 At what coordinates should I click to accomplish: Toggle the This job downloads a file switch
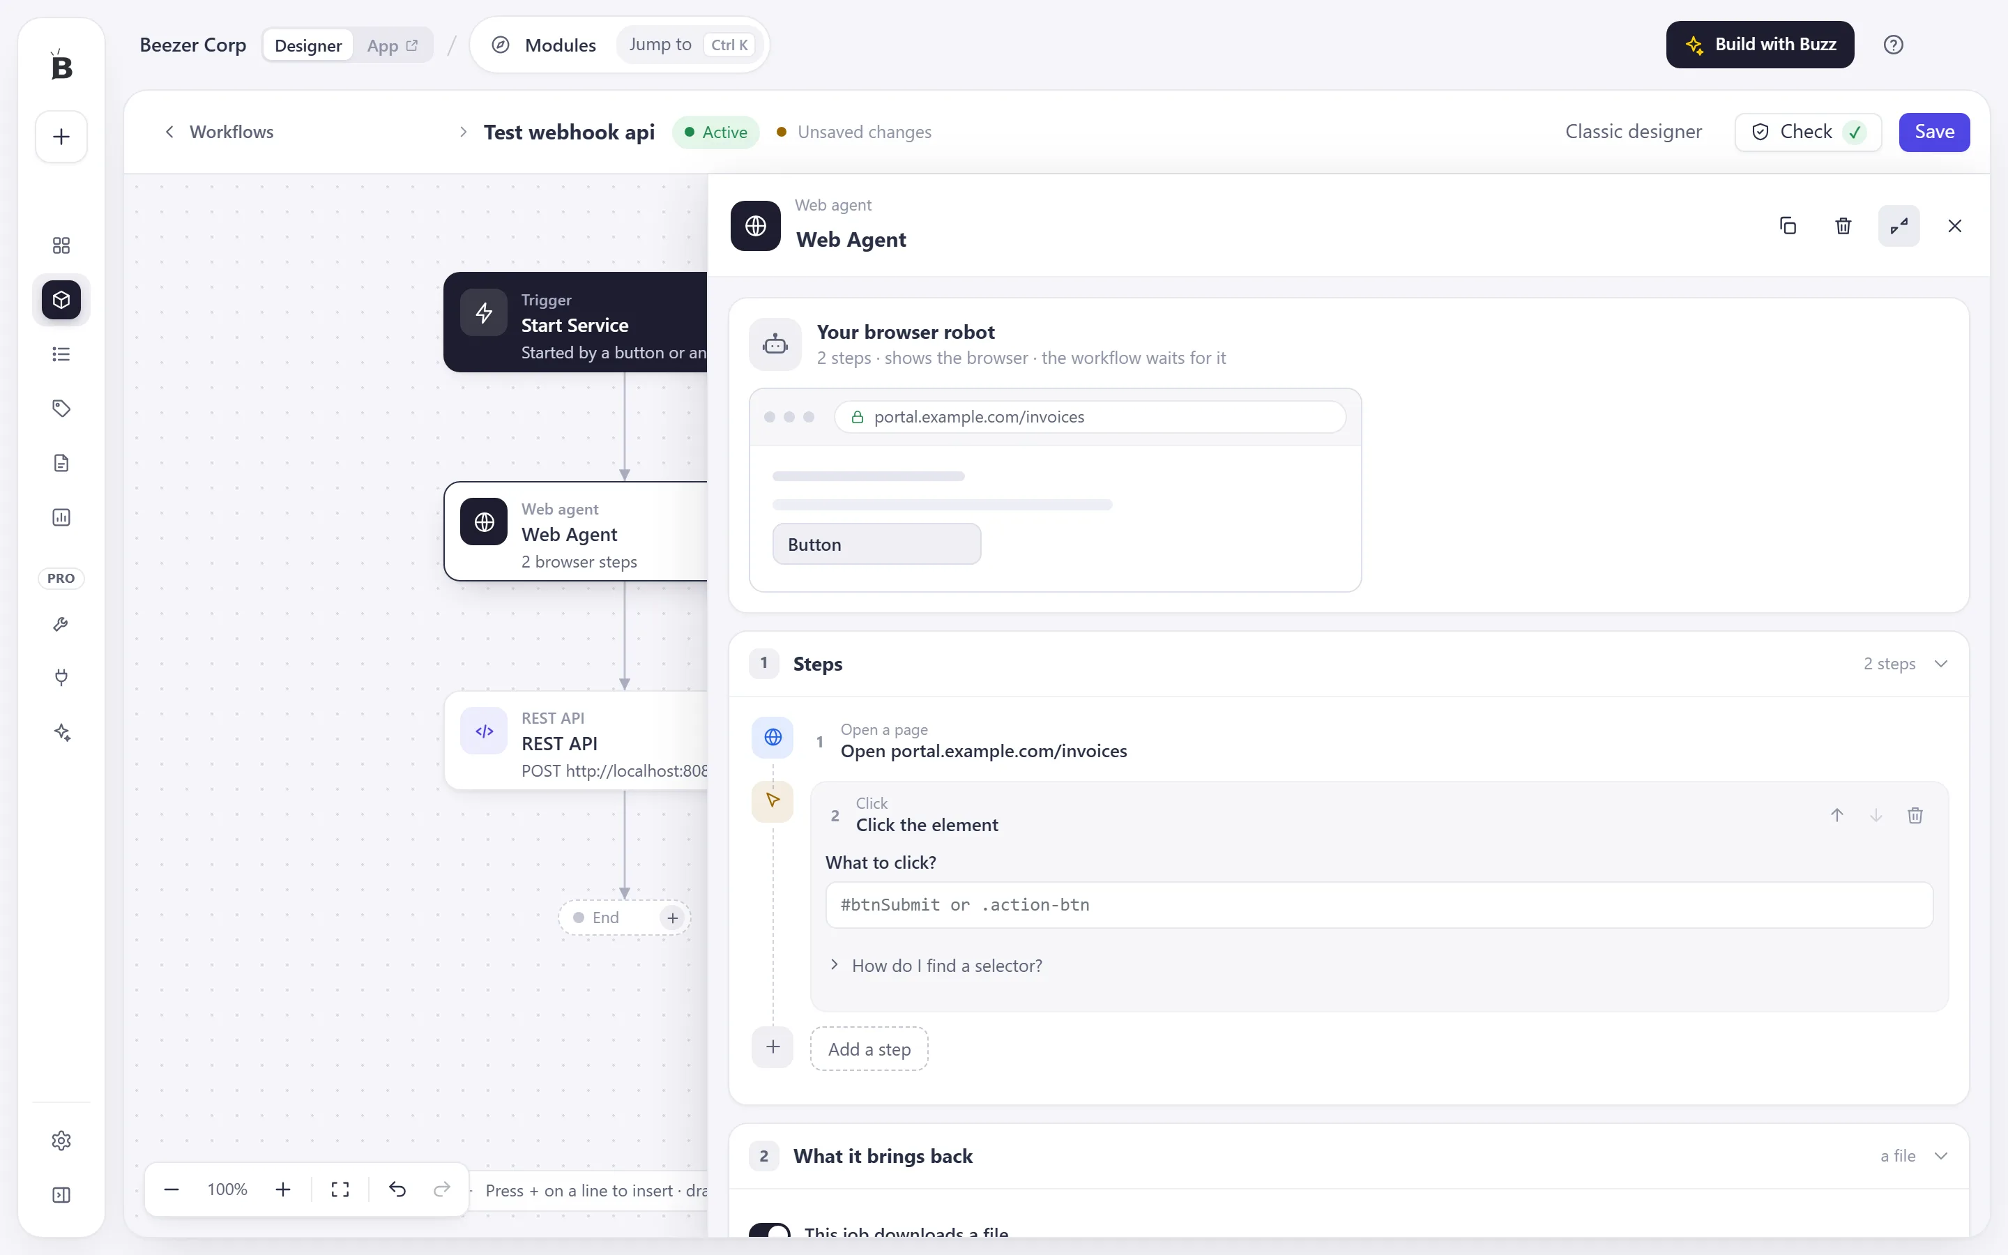[x=770, y=1230]
